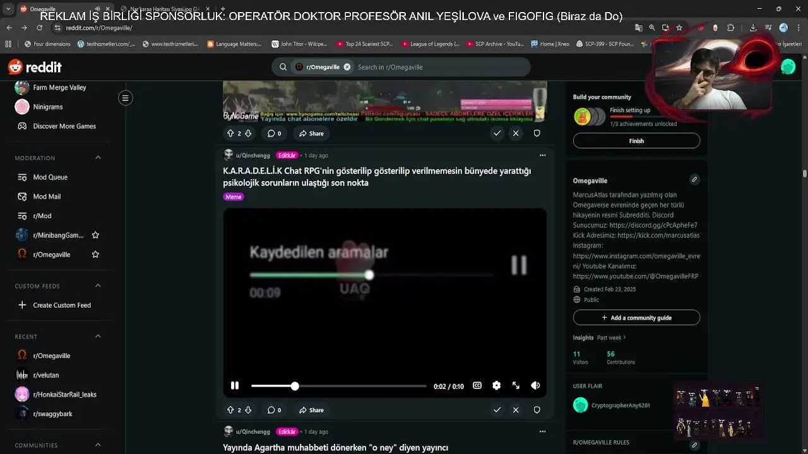Reload the page with browser refresh
Image resolution: width=808 pixels, height=454 pixels.
39,28
